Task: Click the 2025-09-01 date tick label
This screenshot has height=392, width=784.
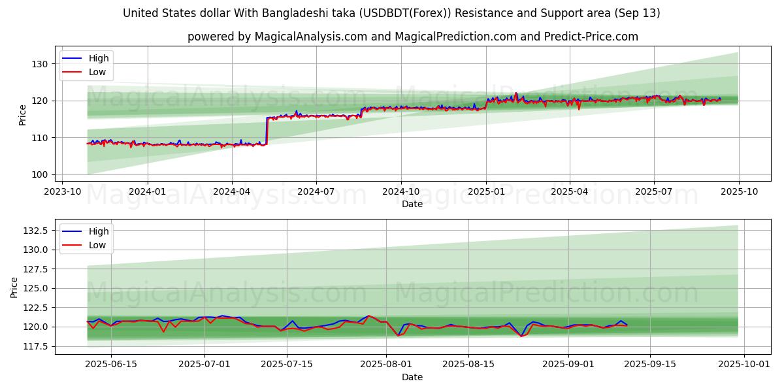Action: coord(569,365)
